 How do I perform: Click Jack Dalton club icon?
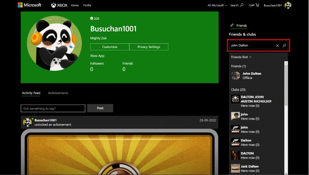pos(235,168)
